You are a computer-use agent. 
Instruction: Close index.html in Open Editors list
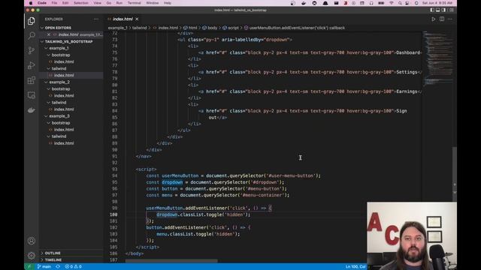[x=48, y=34]
